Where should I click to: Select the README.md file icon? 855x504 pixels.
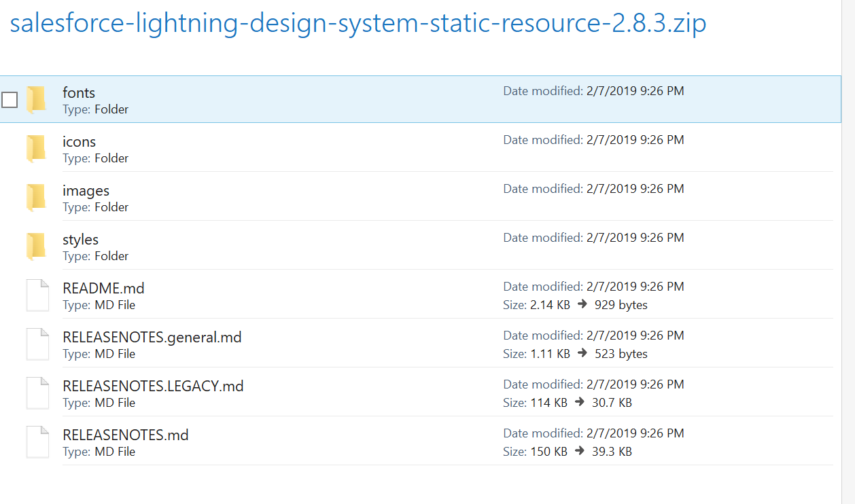37,295
